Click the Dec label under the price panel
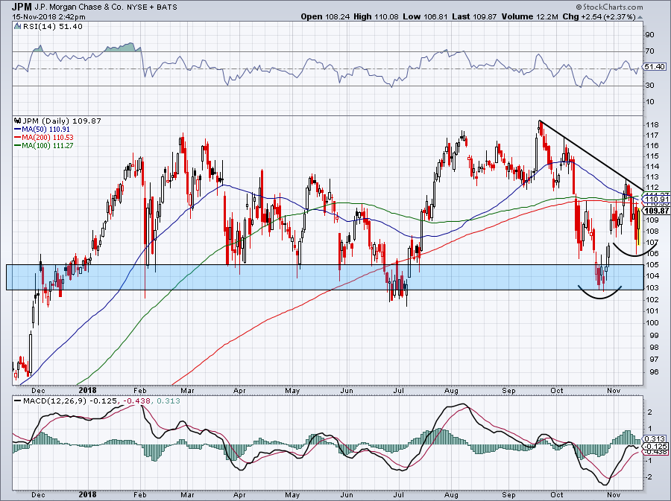Image resolution: width=671 pixels, height=501 pixels. (39, 390)
